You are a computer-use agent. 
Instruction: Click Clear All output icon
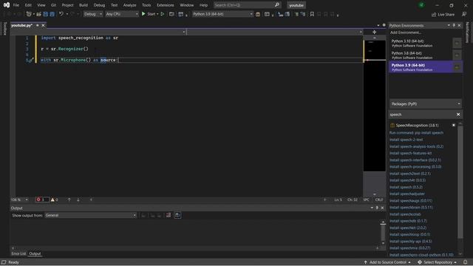[x=169, y=215]
